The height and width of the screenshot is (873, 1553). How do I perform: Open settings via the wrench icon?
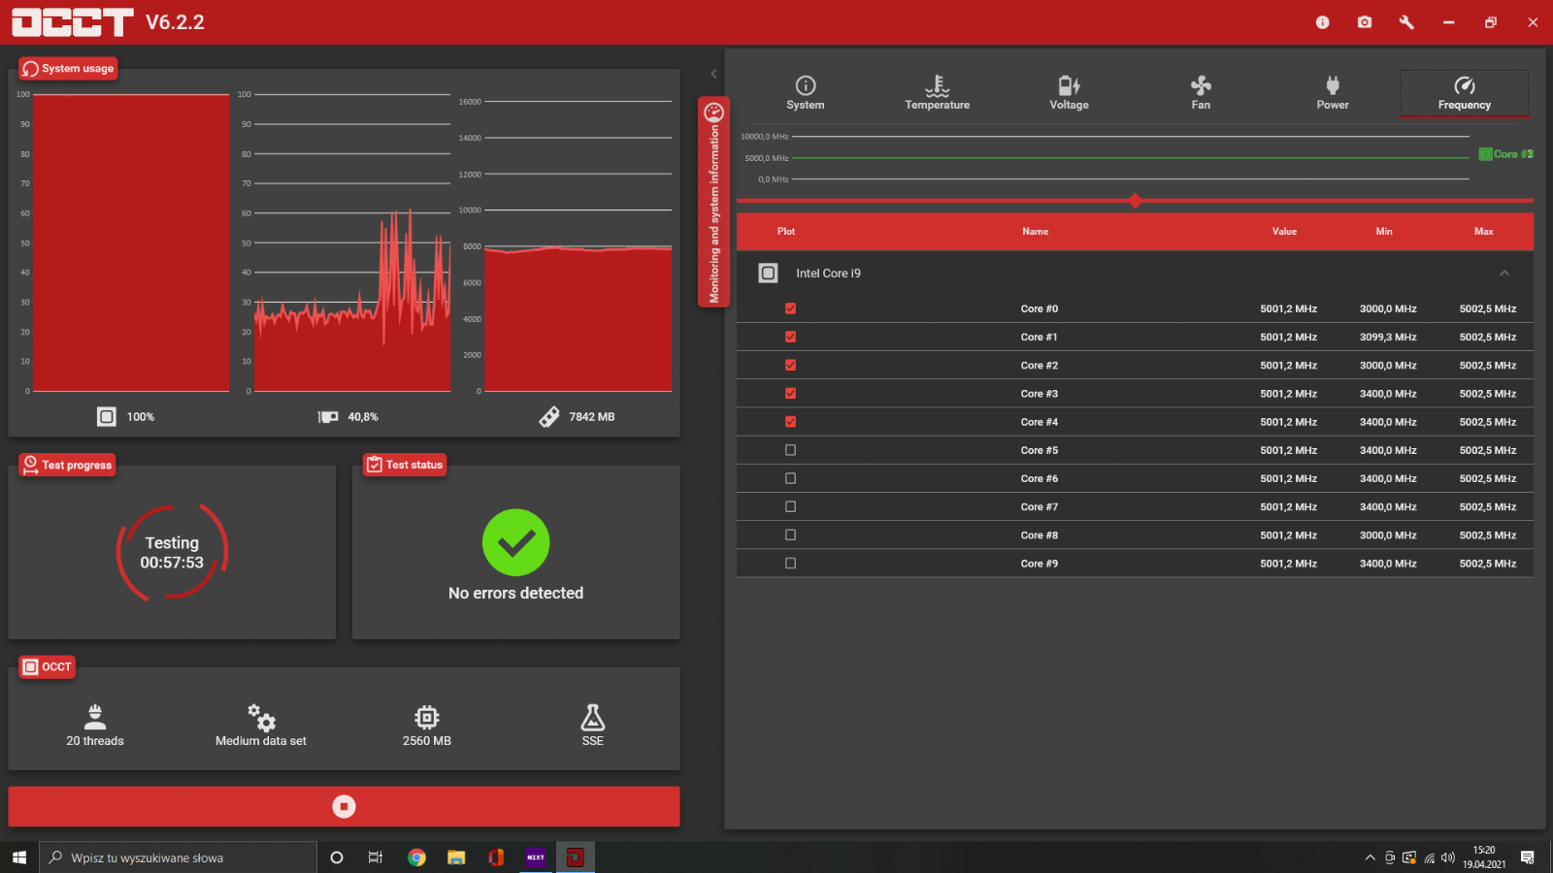(x=1406, y=22)
